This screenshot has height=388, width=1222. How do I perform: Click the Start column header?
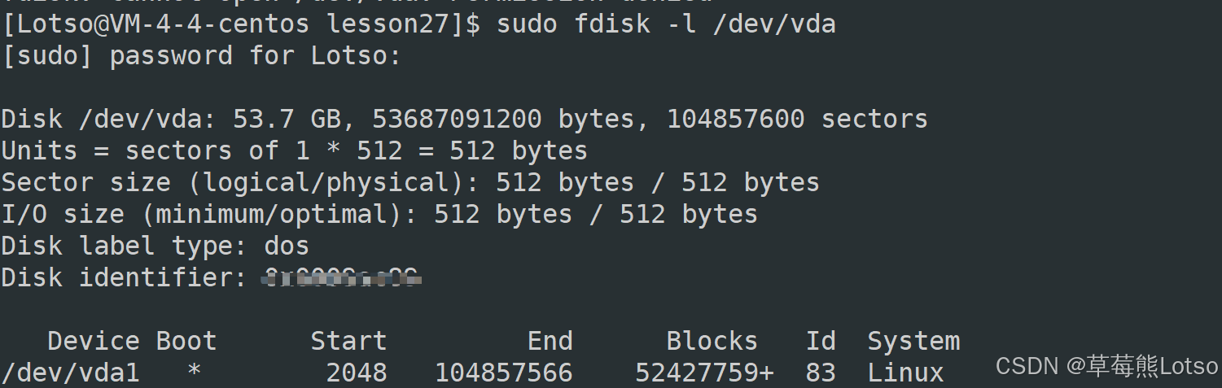[x=348, y=341]
